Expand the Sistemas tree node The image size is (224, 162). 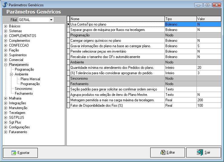point(6,31)
